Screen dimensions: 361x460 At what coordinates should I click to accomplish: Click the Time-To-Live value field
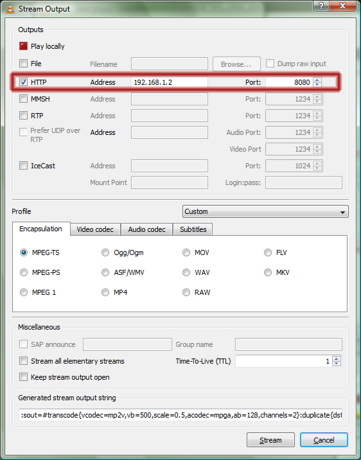pos(283,361)
